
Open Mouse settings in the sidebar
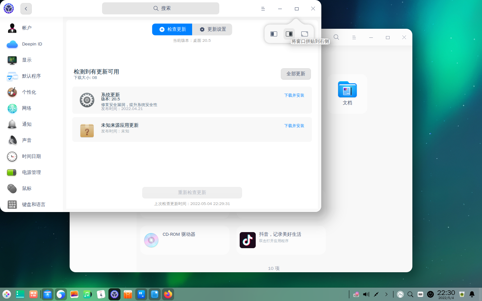[x=27, y=188]
